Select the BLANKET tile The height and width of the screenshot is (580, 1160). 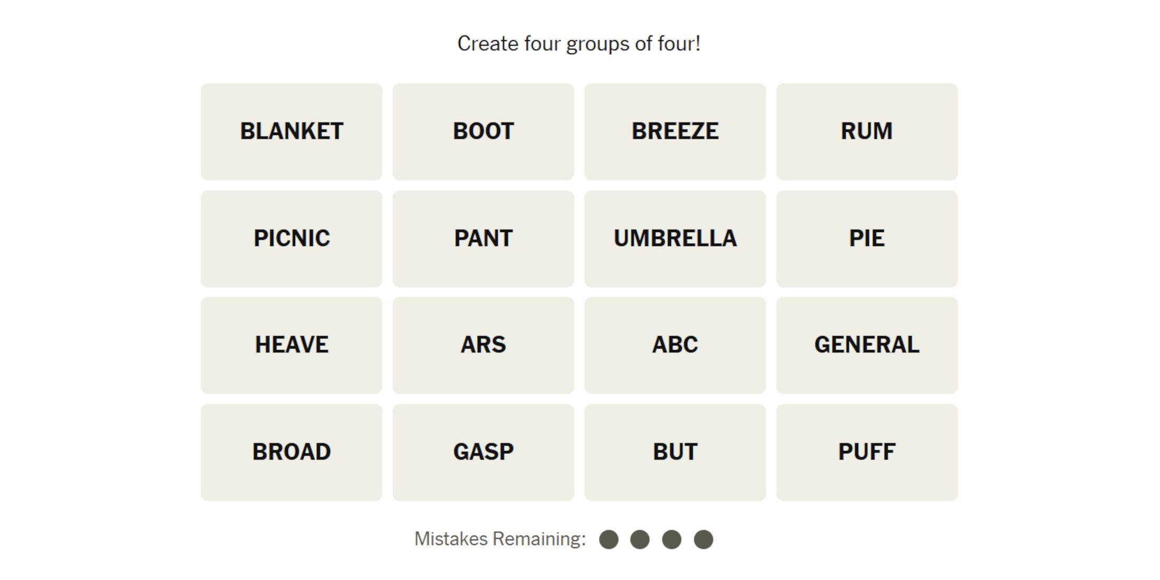click(x=291, y=131)
